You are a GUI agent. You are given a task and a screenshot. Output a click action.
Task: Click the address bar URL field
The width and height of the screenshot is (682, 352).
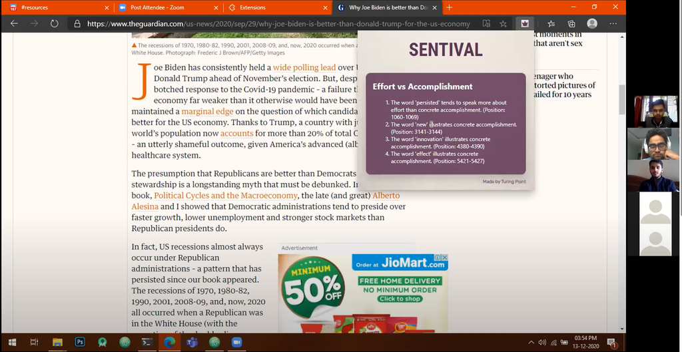[278, 24]
